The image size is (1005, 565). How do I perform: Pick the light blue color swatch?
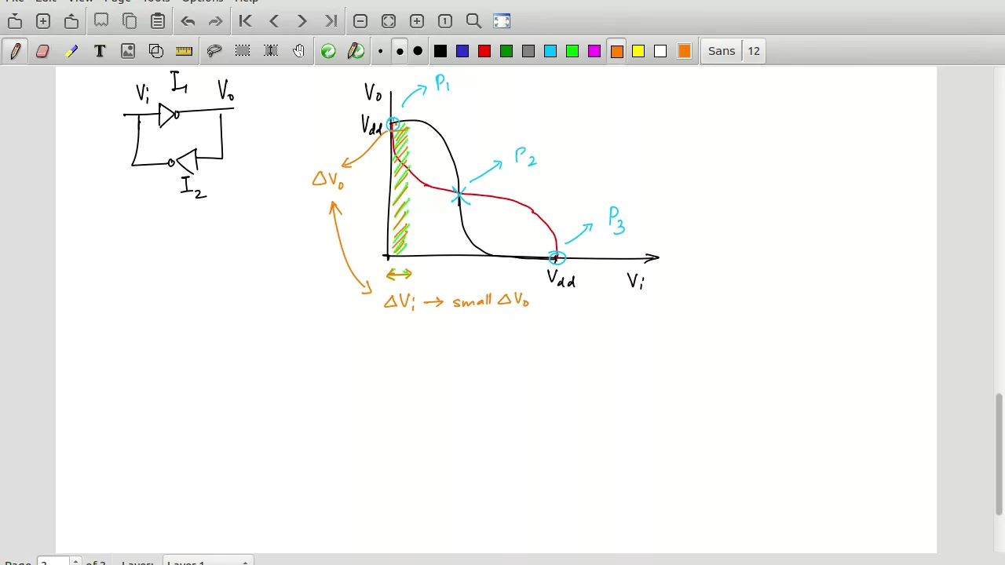(x=550, y=51)
